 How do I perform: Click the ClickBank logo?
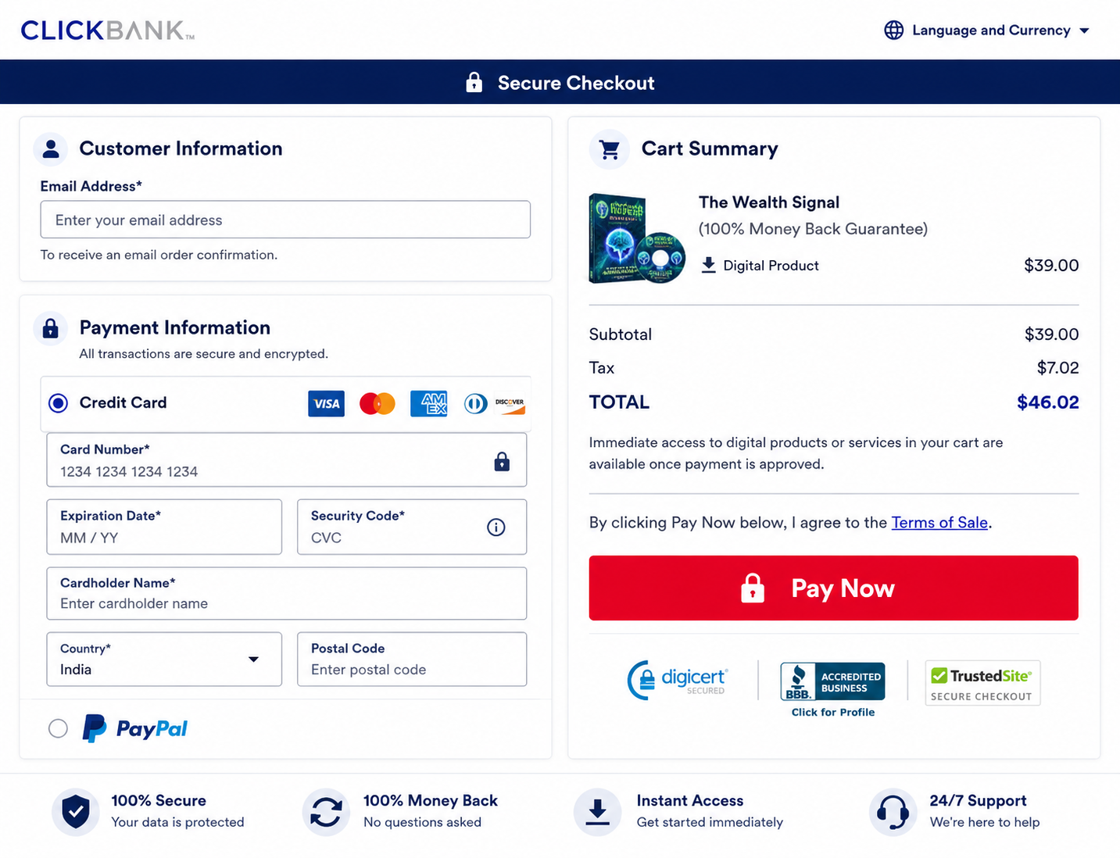pos(107,30)
